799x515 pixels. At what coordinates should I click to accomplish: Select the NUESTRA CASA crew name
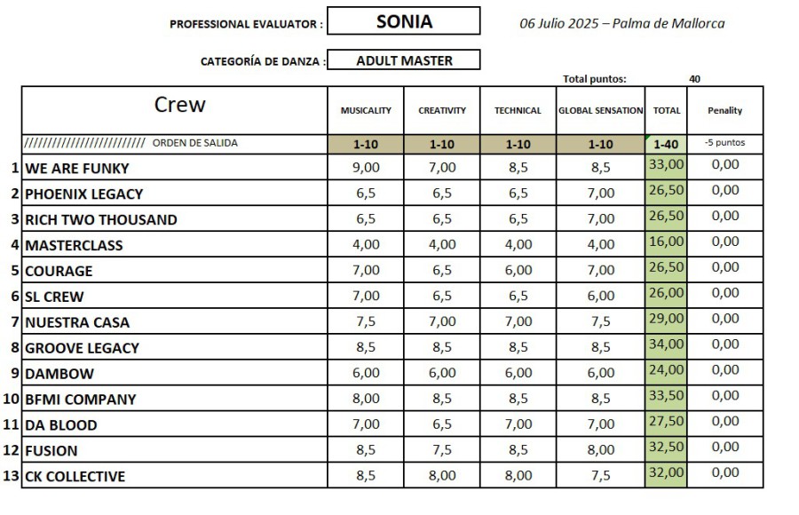tap(76, 322)
